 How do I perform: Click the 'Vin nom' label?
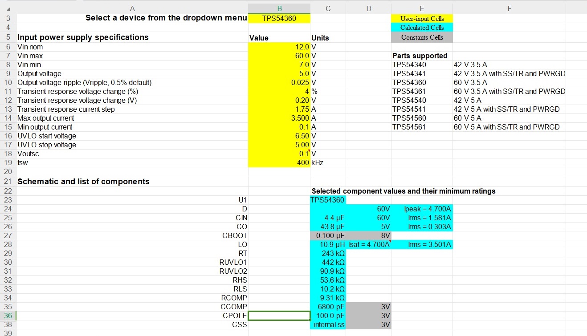coord(30,47)
